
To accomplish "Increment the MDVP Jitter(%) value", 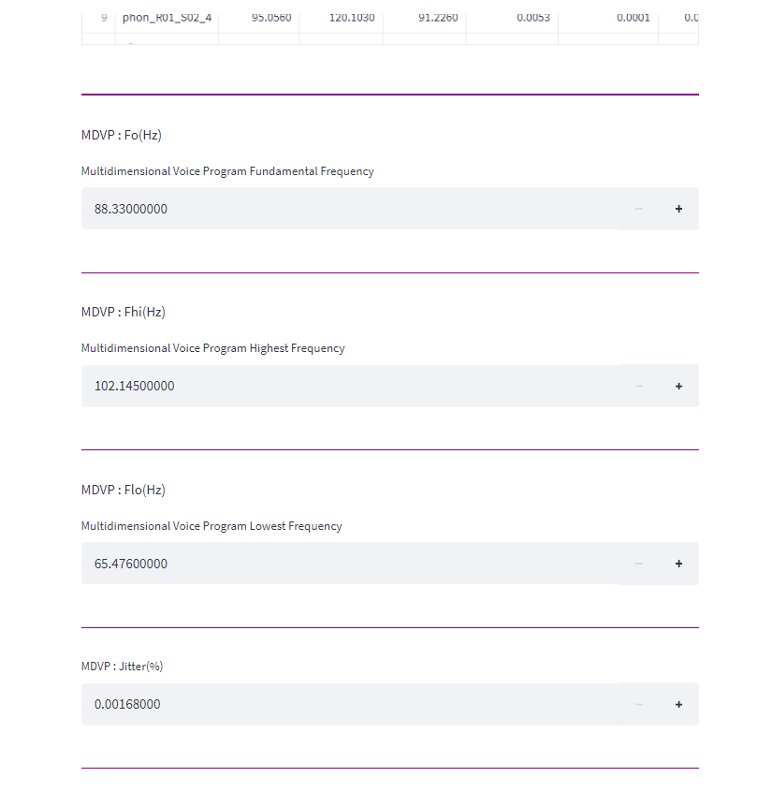I will pyautogui.click(x=678, y=704).
